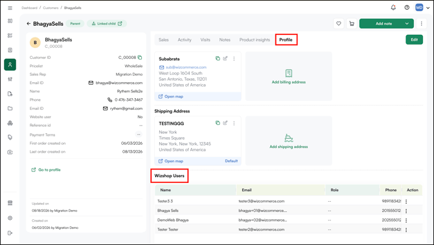Viewport: 434px width, 245px height.
Task: Open Subabrata card more options
Action: pyautogui.click(x=234, y=59)
